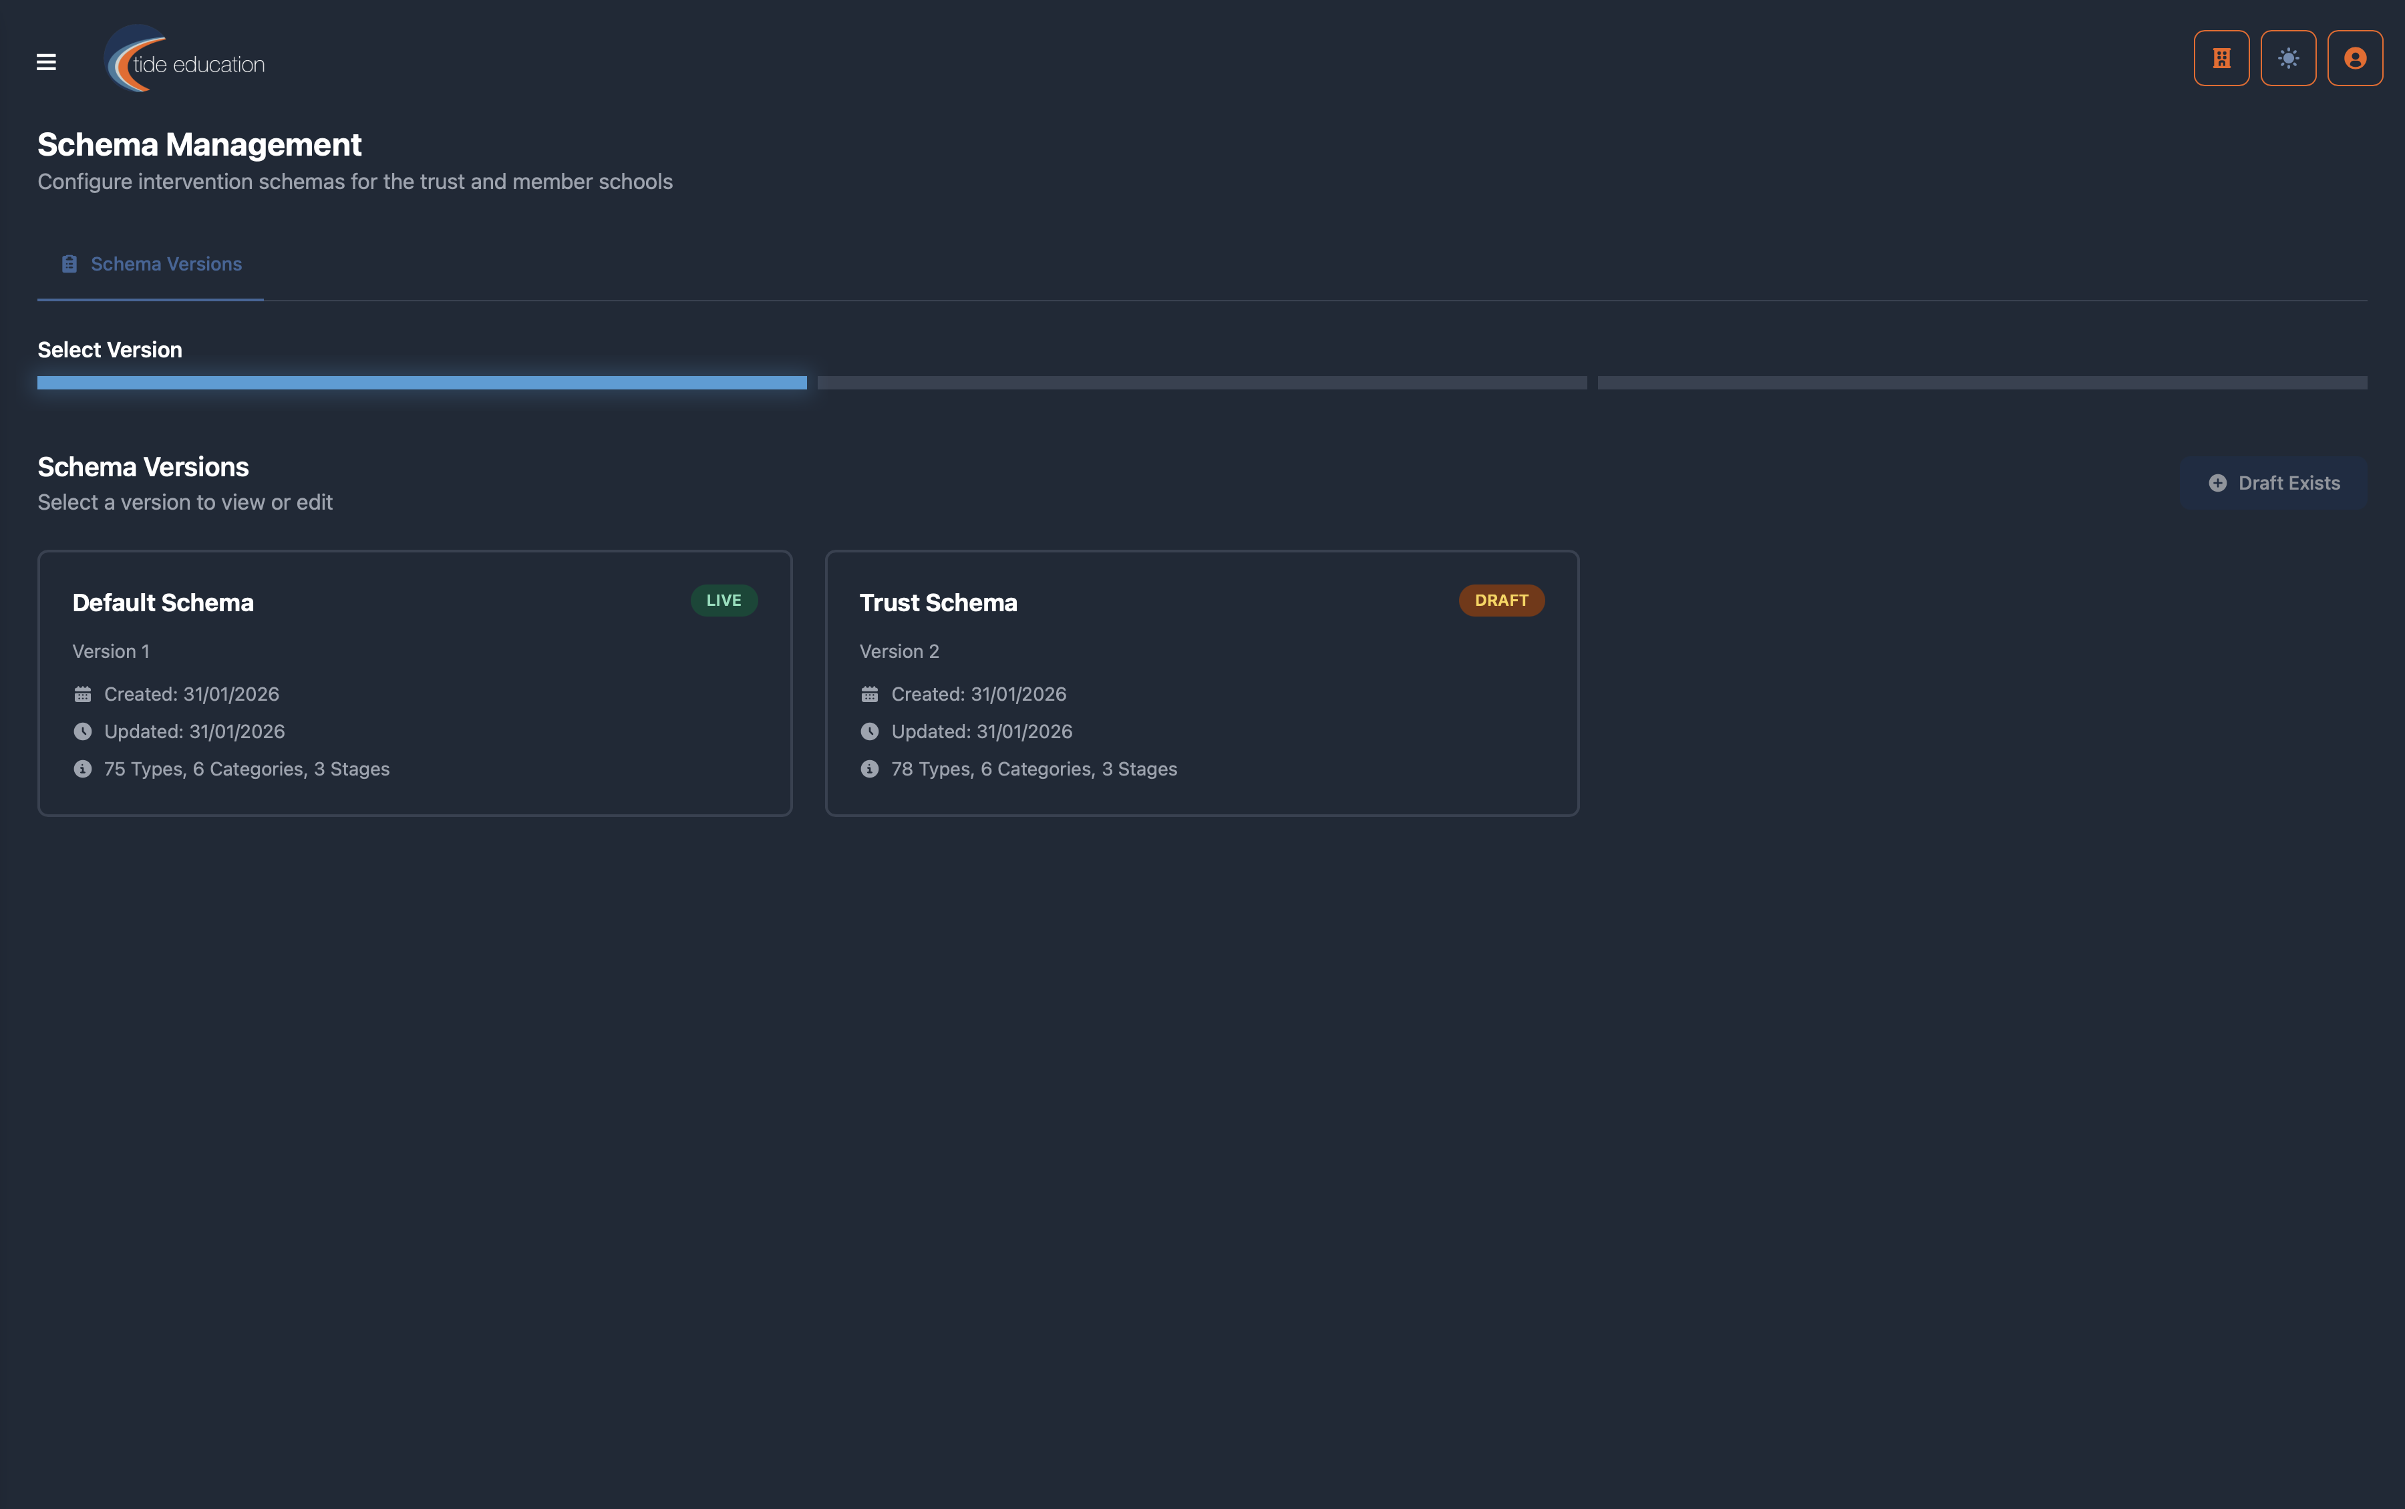Click the info icon showing 75 Types
This screenshot has width=2405, height=1509.
84,768
